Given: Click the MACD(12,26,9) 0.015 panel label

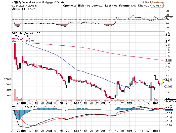Looking at the screenshot, I should [30, 106].
